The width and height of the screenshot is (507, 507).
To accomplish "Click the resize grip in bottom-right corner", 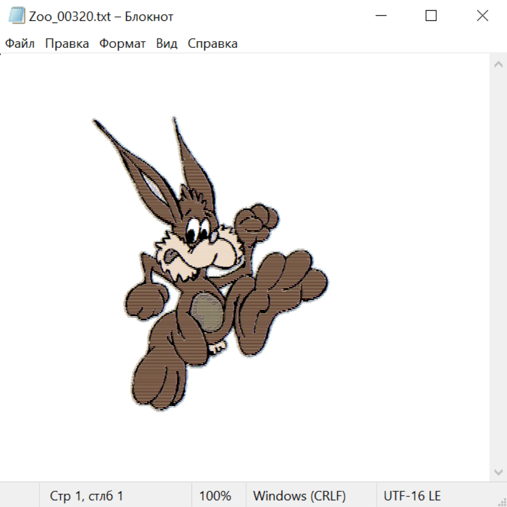I will [x=502, y=502].
